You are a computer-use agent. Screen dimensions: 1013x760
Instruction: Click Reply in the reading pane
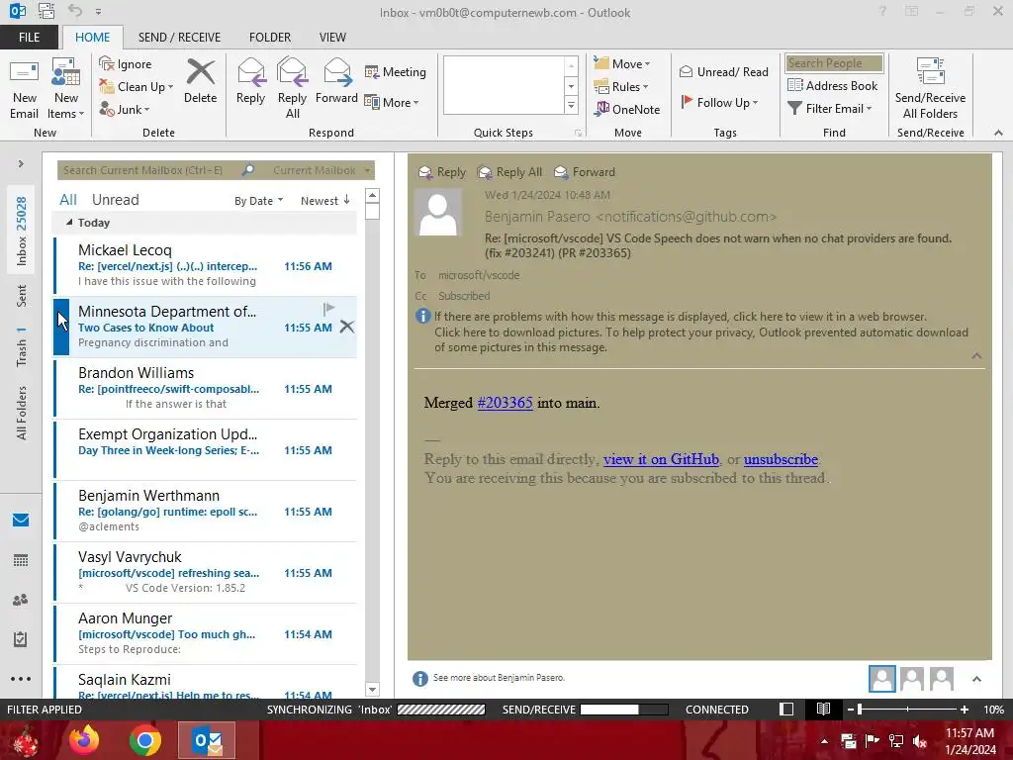pyautogui.click(x=442, y=172)
